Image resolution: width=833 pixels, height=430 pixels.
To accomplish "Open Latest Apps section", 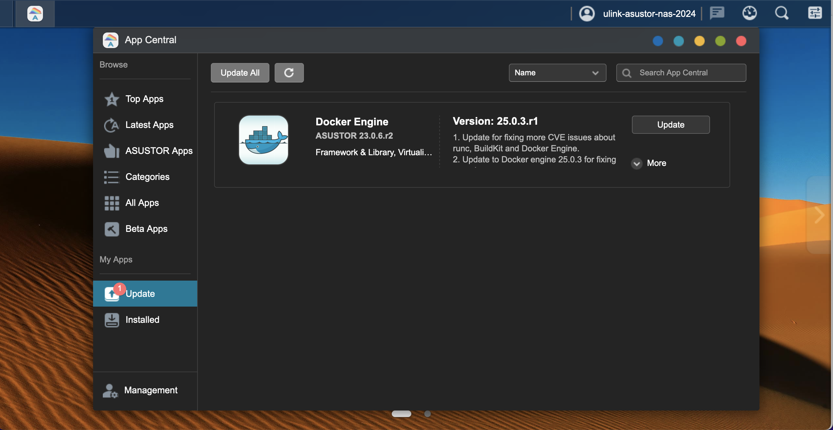I will [149, 125].
